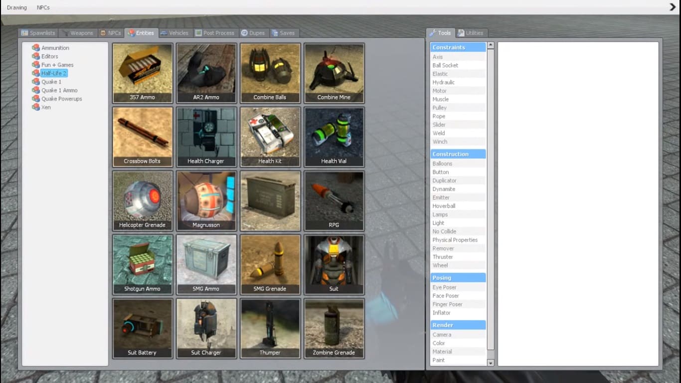Spawn a Zombine Grenade
Screen dimensions: 681x383
[334, 329]
